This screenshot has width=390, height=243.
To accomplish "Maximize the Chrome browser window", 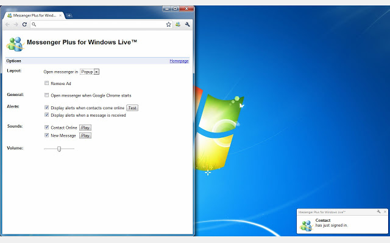I will coord(175,9).
